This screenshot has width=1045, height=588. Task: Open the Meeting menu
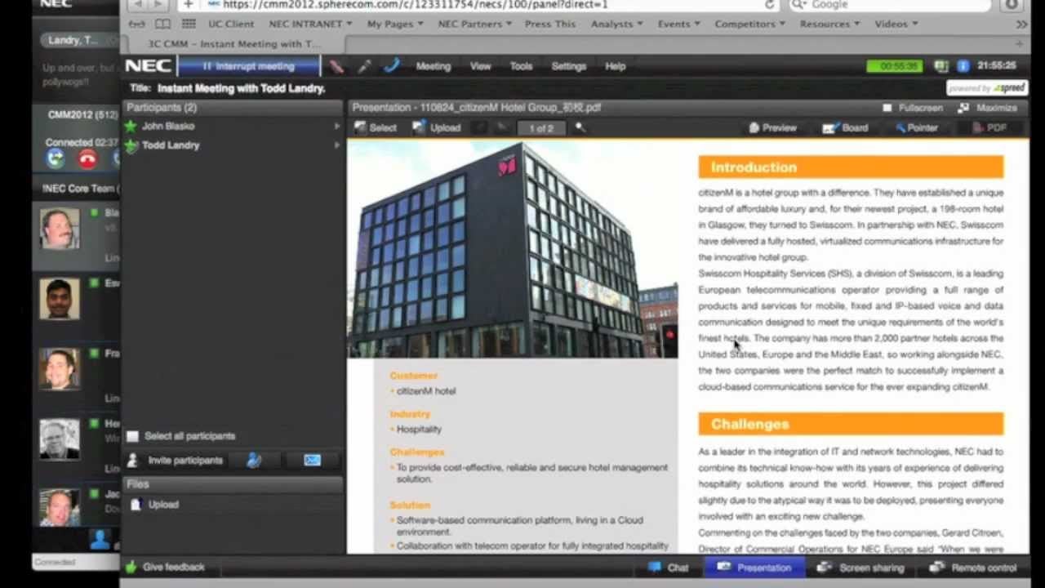point(434,66)
